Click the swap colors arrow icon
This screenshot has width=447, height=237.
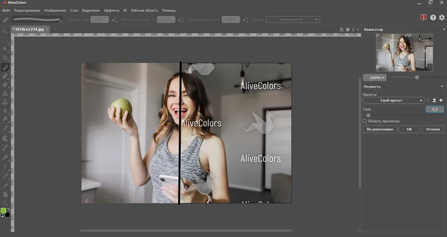[8, 210]
